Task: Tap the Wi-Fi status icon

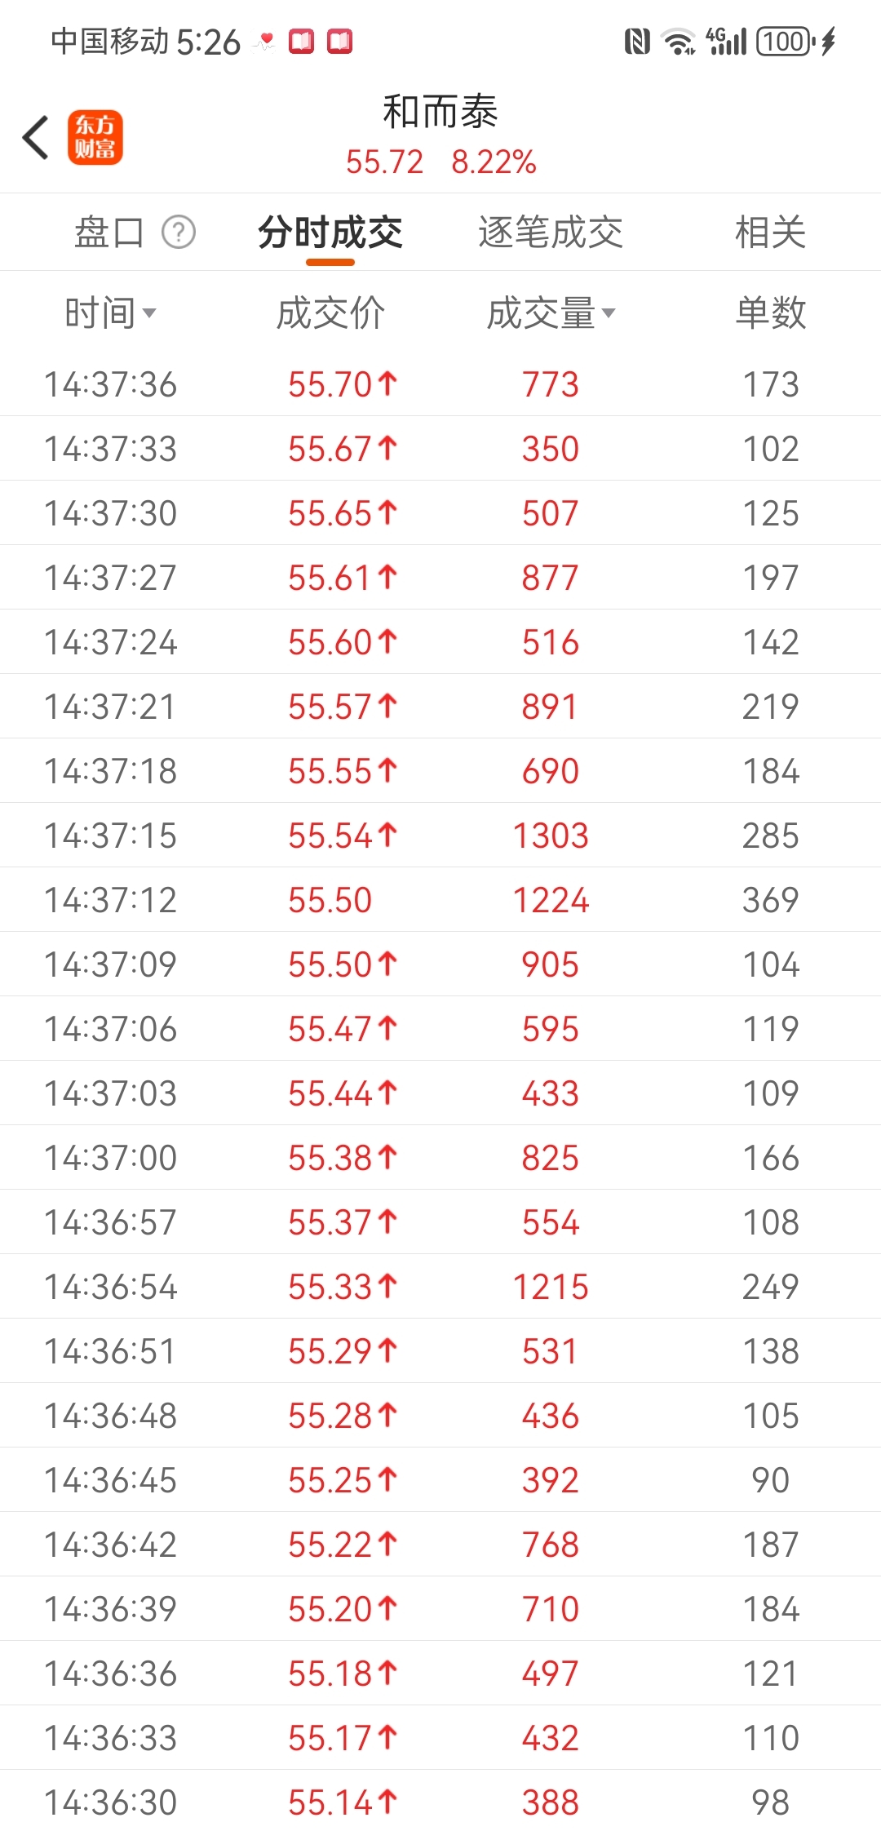Action: (678, 41)
